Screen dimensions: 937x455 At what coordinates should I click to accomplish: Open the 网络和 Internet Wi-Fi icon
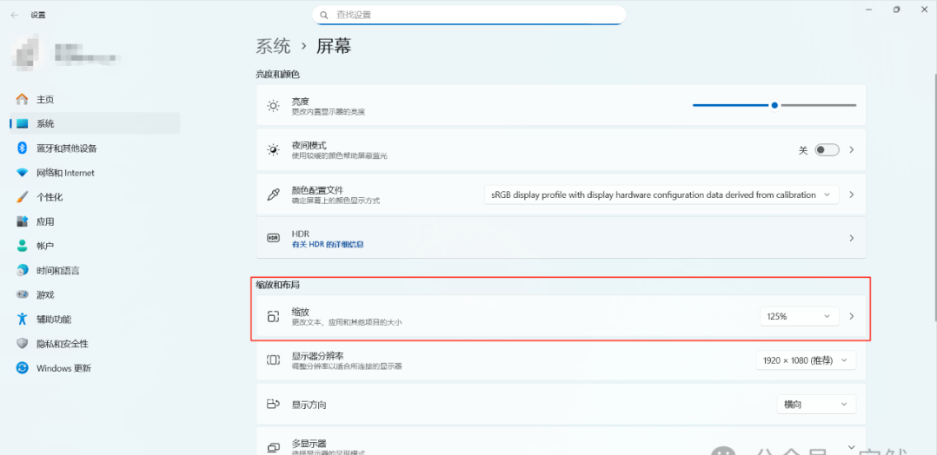[23, 173]
